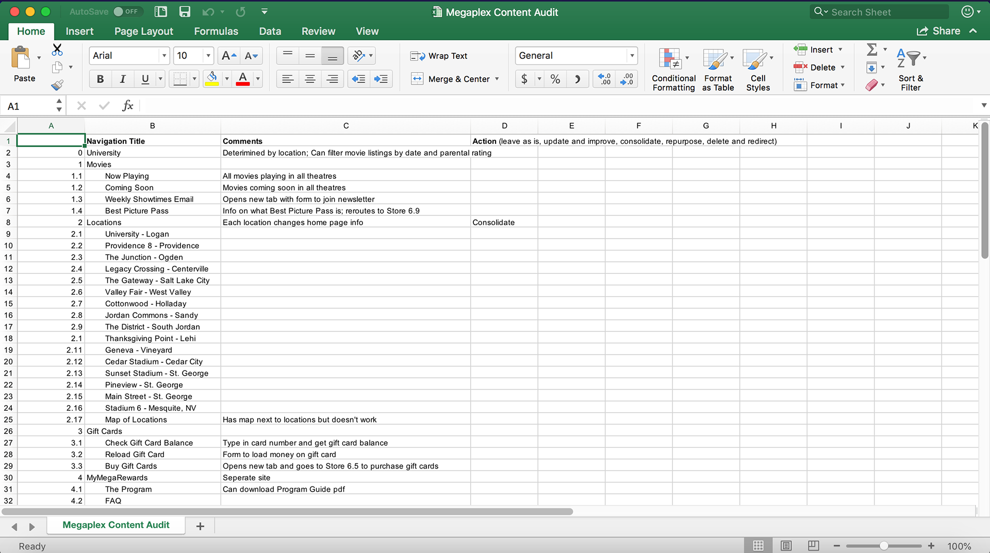Switch to Page Break Preview

coord(813,545)
